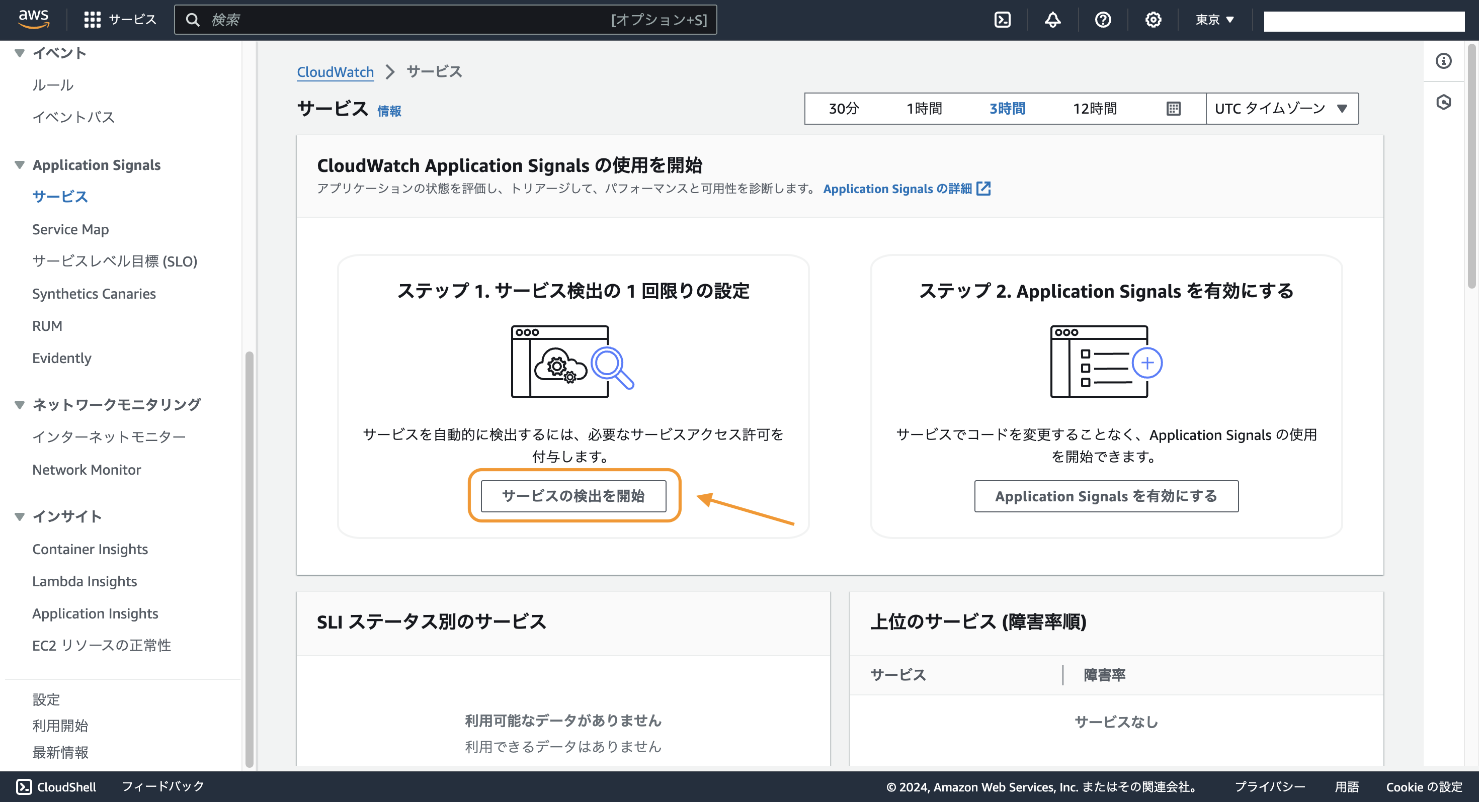This screenshot has height=802, width=1479.
Task: Select the 30分 time range
Action: (x=844, y=109)
